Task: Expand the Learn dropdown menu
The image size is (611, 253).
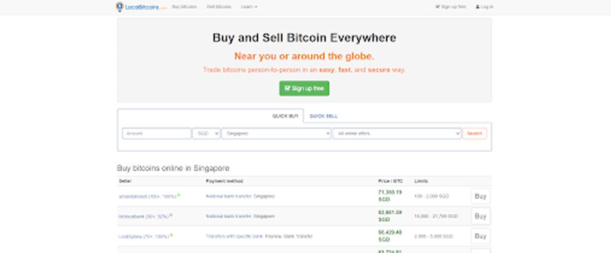Action: 249,7
